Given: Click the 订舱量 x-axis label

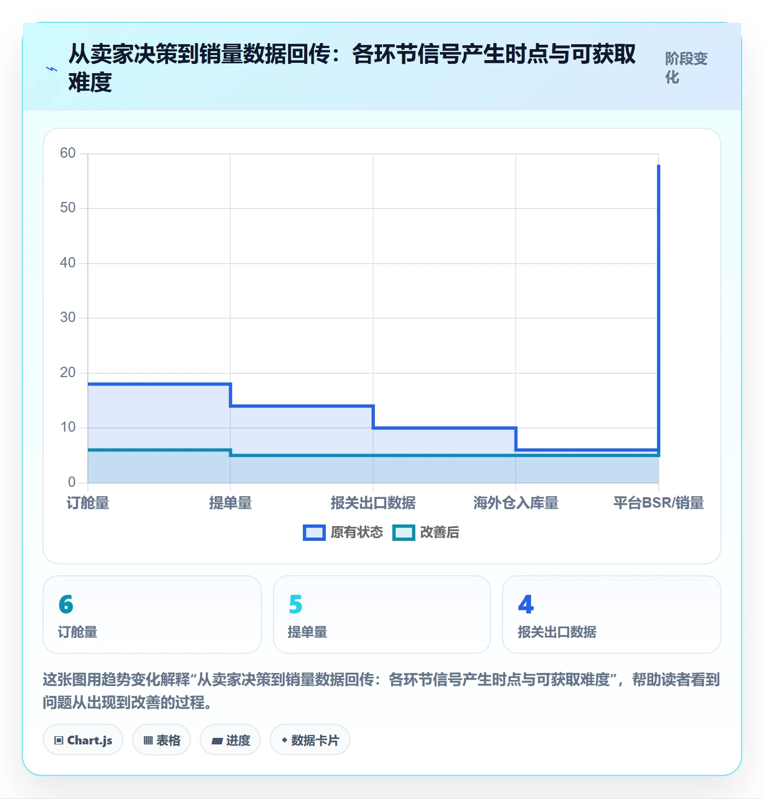Looking at the screenshot, I should tap(88, 503).
